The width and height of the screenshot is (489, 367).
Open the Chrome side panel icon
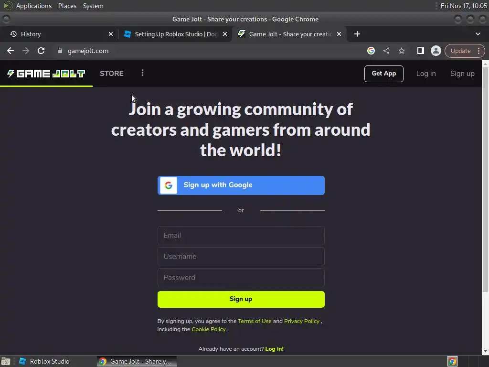coord(420,51)
